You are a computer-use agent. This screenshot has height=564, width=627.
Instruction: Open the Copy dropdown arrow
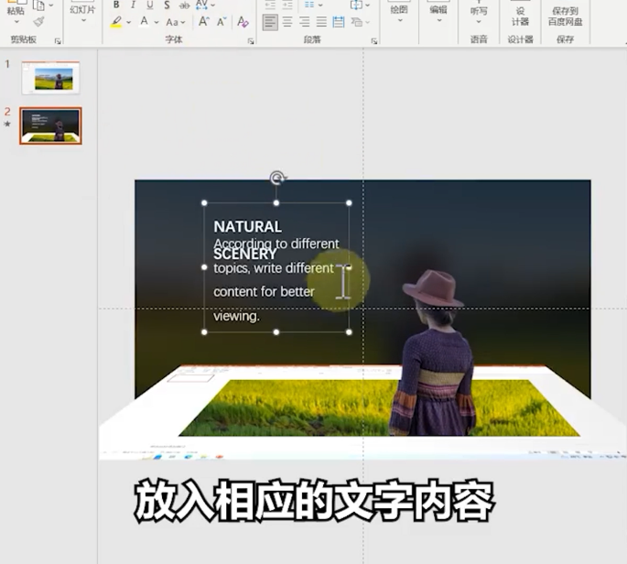(x=50, y=5)
